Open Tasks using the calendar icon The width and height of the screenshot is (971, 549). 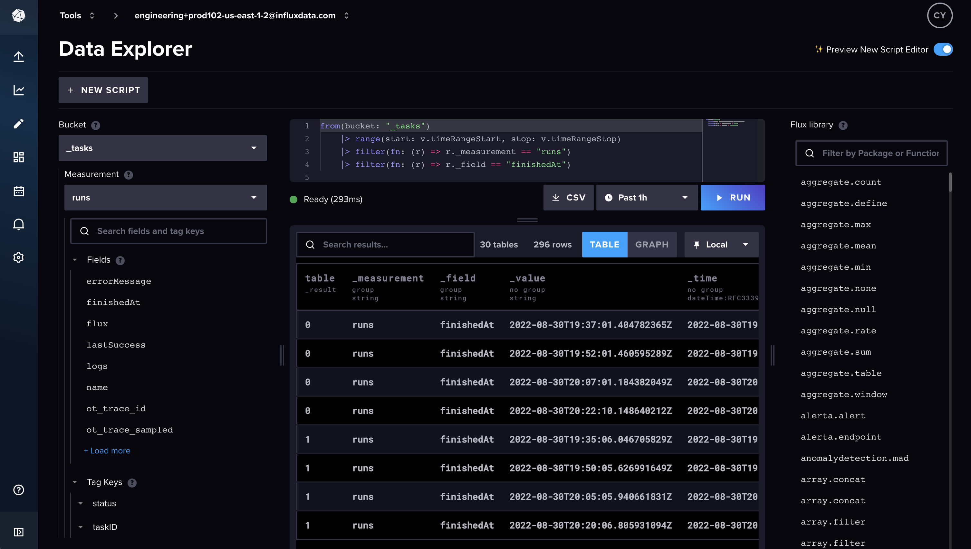(18, 191)
